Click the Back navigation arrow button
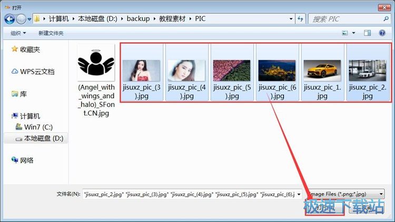The width and height of the screenshot is (395, 222). (x=9, y=19)
